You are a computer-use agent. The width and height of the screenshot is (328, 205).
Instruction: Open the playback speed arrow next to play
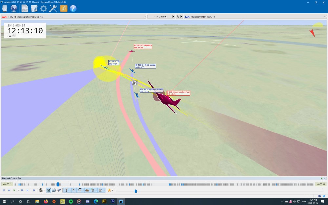[x=18, y=190]
